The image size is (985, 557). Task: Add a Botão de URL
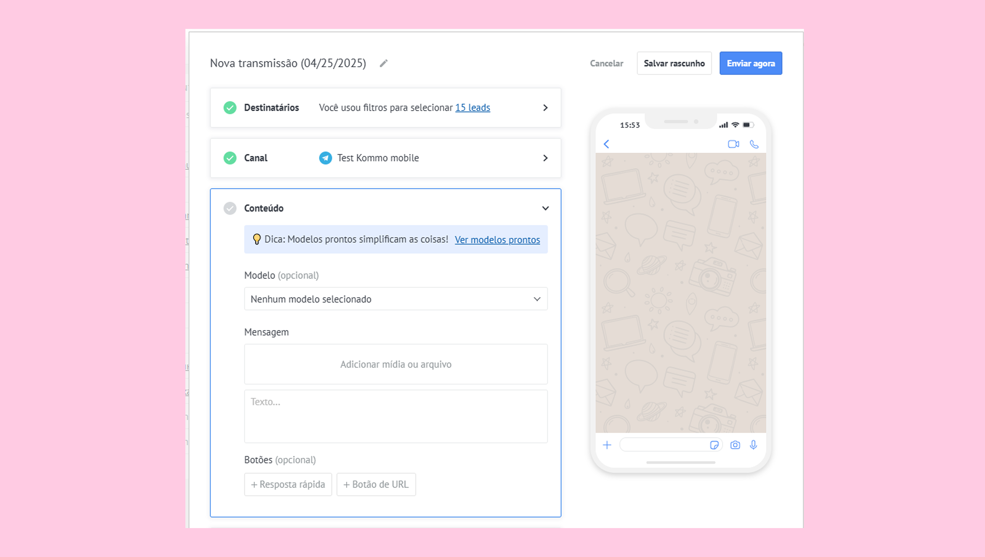coord(376,485)
